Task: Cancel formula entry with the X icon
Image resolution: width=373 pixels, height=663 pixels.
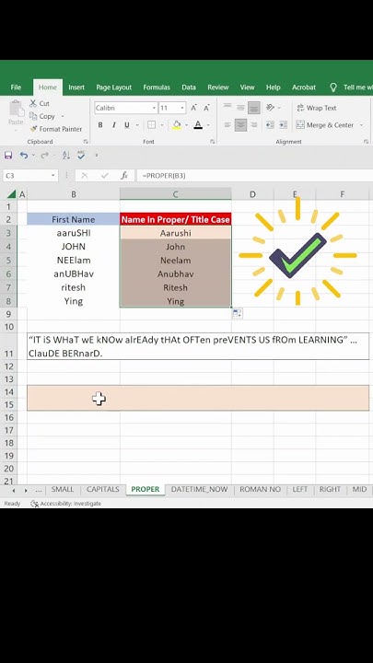Action: [85, 176]
